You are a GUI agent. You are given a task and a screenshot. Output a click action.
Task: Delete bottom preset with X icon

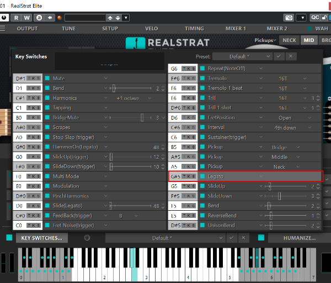[243, 238]
